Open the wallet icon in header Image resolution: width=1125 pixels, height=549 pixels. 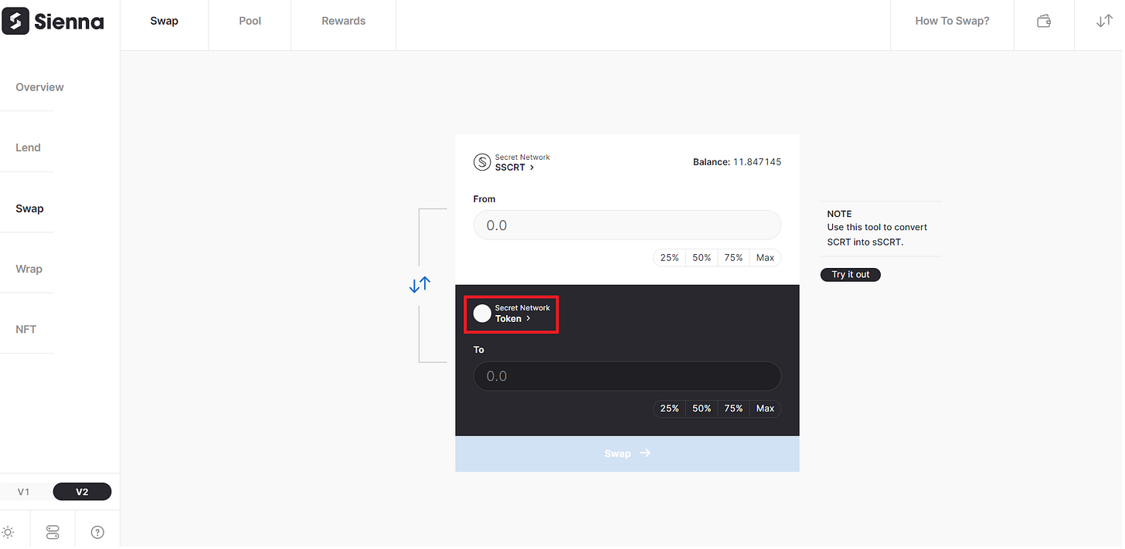point(1044,22)
